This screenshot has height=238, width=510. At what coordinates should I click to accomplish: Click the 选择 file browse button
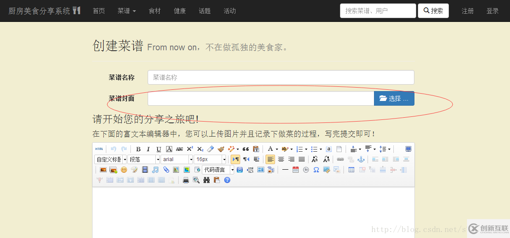click(394, 98)
